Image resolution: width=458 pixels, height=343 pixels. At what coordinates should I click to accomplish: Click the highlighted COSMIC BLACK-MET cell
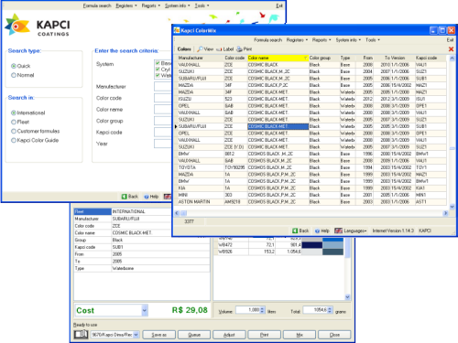[x=278, y=126]
